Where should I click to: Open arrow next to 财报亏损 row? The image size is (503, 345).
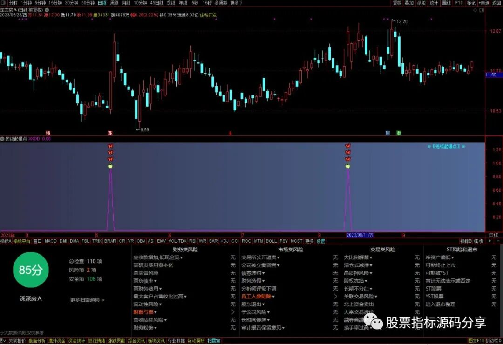[233, 312]
